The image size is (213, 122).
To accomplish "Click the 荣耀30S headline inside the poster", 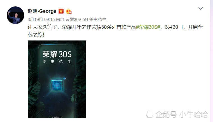I will (57, 54).
